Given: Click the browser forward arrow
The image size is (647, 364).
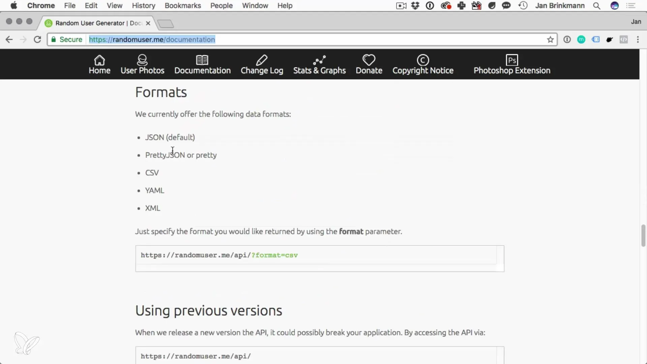Looking at the screenshot, I should [x=23, y=39].
